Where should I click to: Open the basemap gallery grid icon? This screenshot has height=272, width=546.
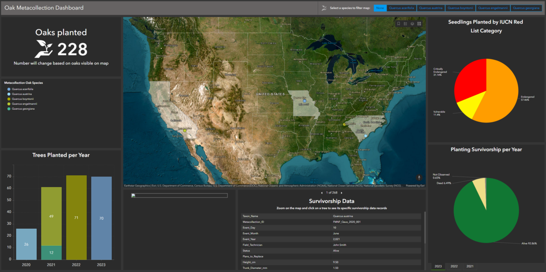[419, 24]
